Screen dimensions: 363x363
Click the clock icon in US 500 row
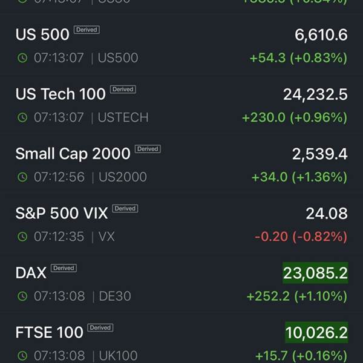pos(22,58)
